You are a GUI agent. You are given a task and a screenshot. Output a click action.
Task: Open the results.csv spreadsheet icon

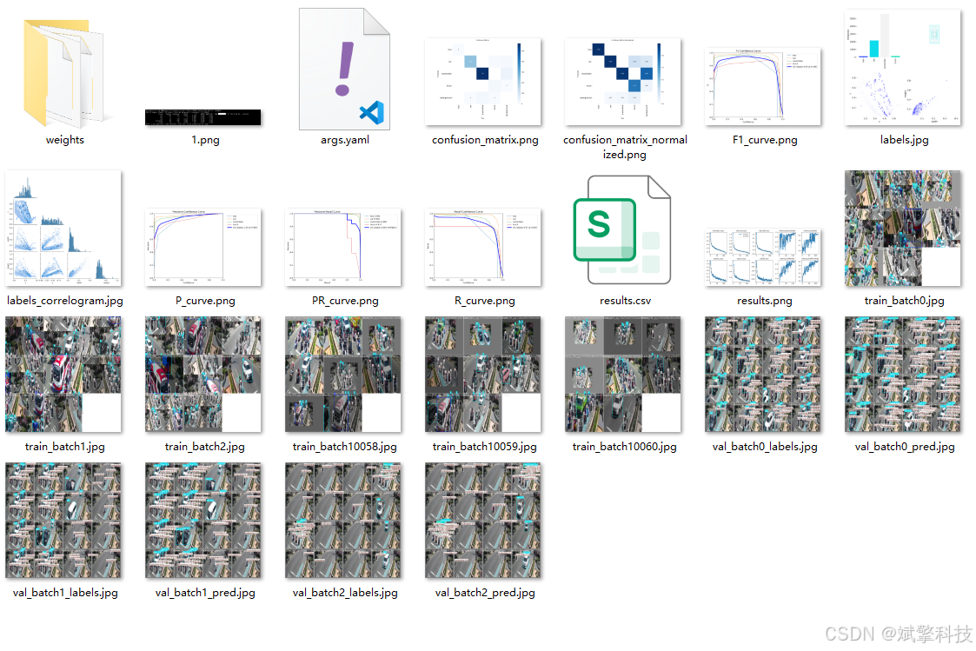621,229
